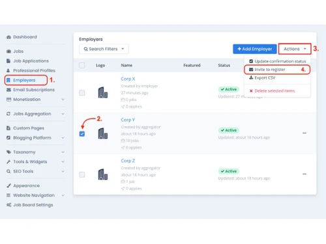Click the red X icon for Delete selected
Viewport: 326px width, 244px height.
tap(251, 91)
